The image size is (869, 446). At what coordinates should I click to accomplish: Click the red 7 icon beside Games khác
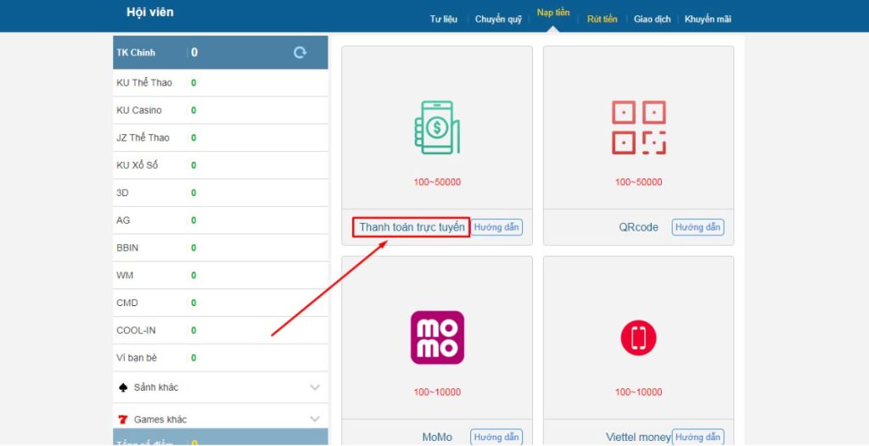tap(123, 420)
